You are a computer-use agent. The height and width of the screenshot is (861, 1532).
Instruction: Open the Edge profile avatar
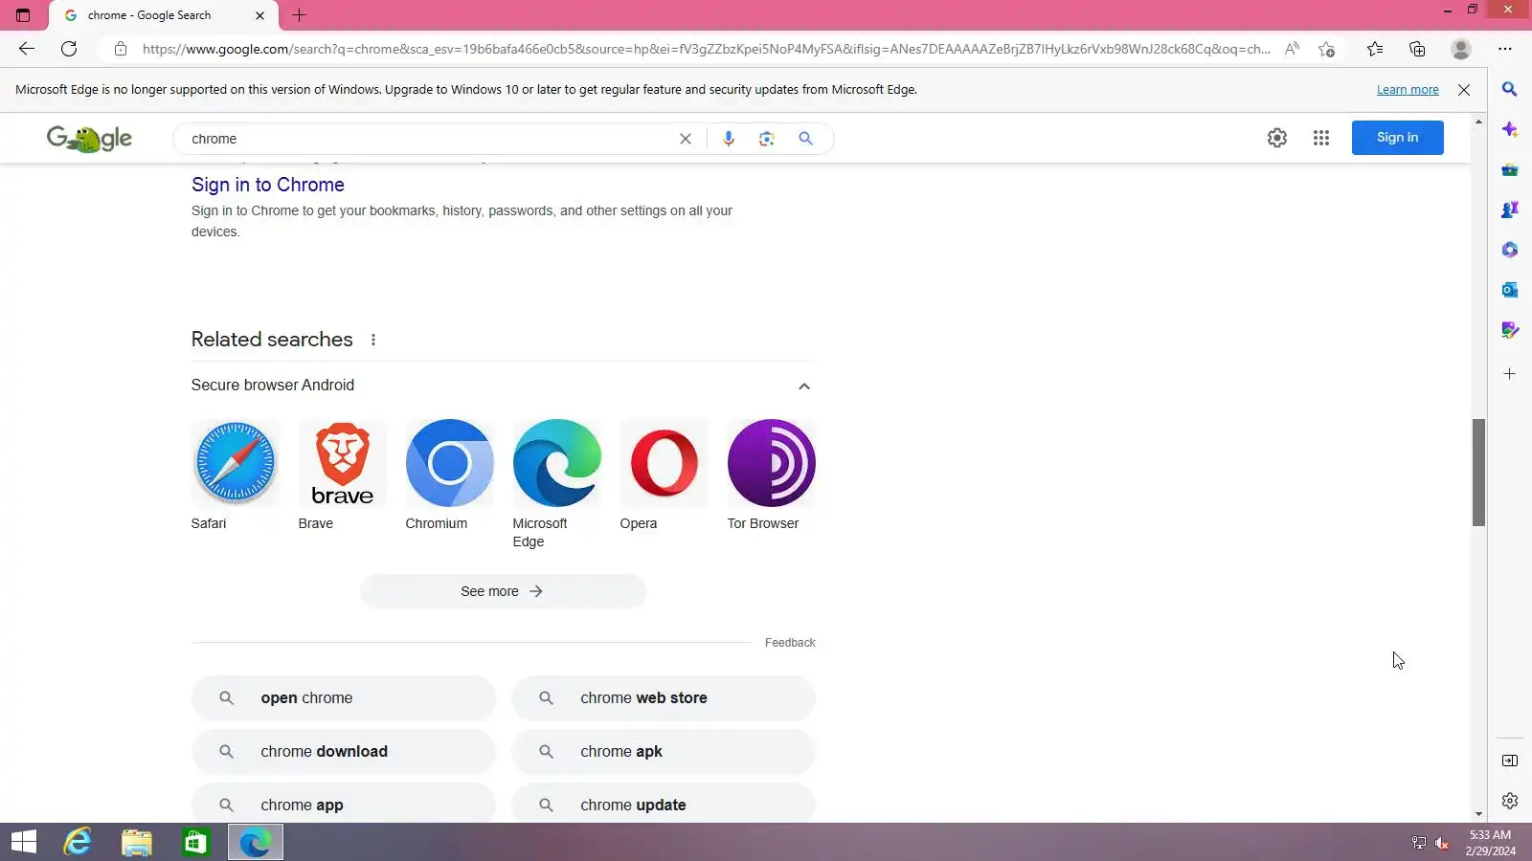pos(1460,49)
